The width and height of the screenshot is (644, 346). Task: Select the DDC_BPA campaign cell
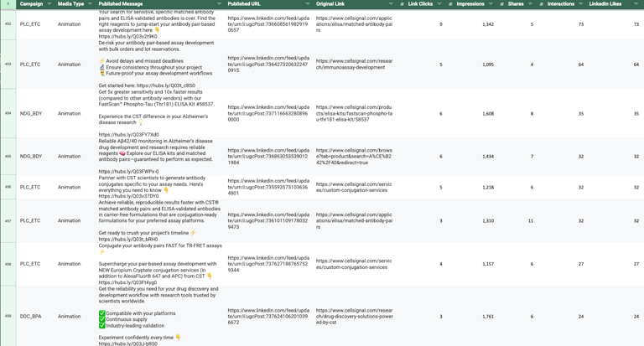30,317
